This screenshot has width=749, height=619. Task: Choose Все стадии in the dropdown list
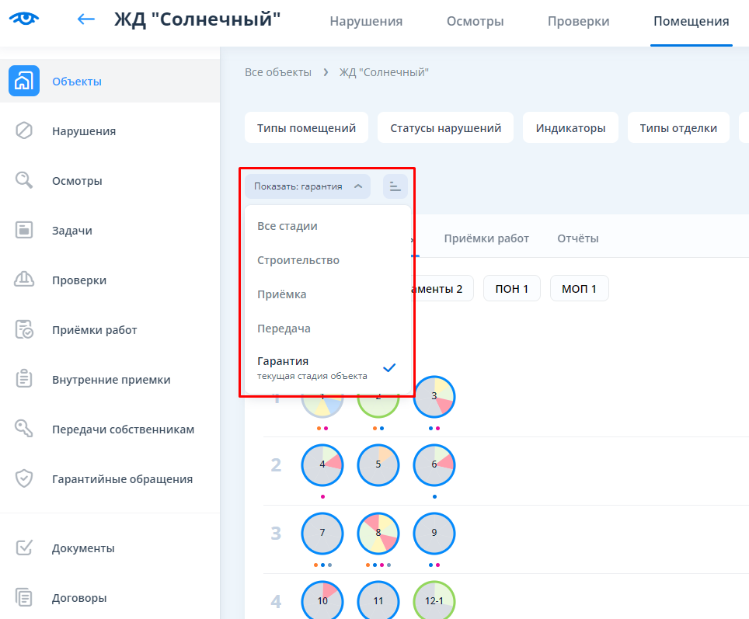pyautogui.click(x=287, y=226)
